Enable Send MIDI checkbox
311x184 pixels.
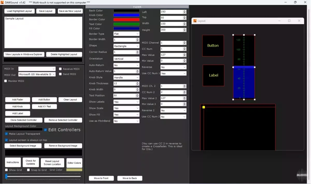[60, 74]
